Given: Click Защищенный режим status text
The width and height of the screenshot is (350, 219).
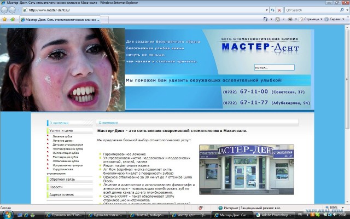Looking at the screenshot, I should click(261, 208).
